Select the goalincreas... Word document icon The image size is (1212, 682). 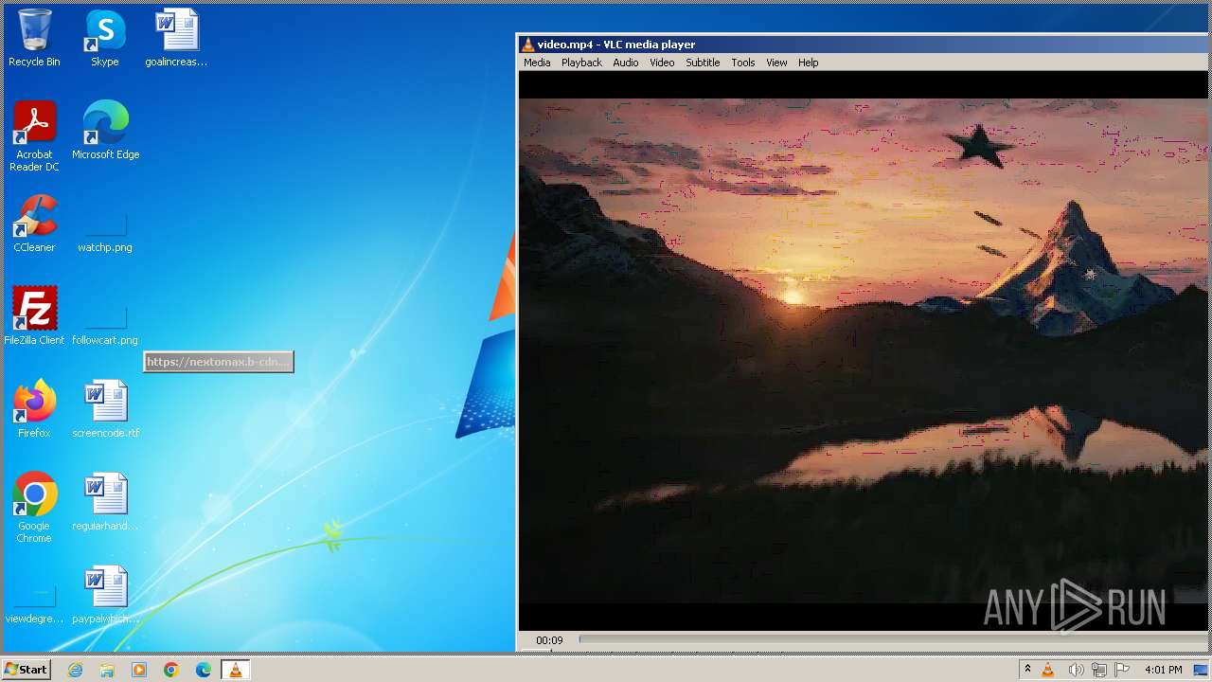pyautogui.click(x=176, y=38)
